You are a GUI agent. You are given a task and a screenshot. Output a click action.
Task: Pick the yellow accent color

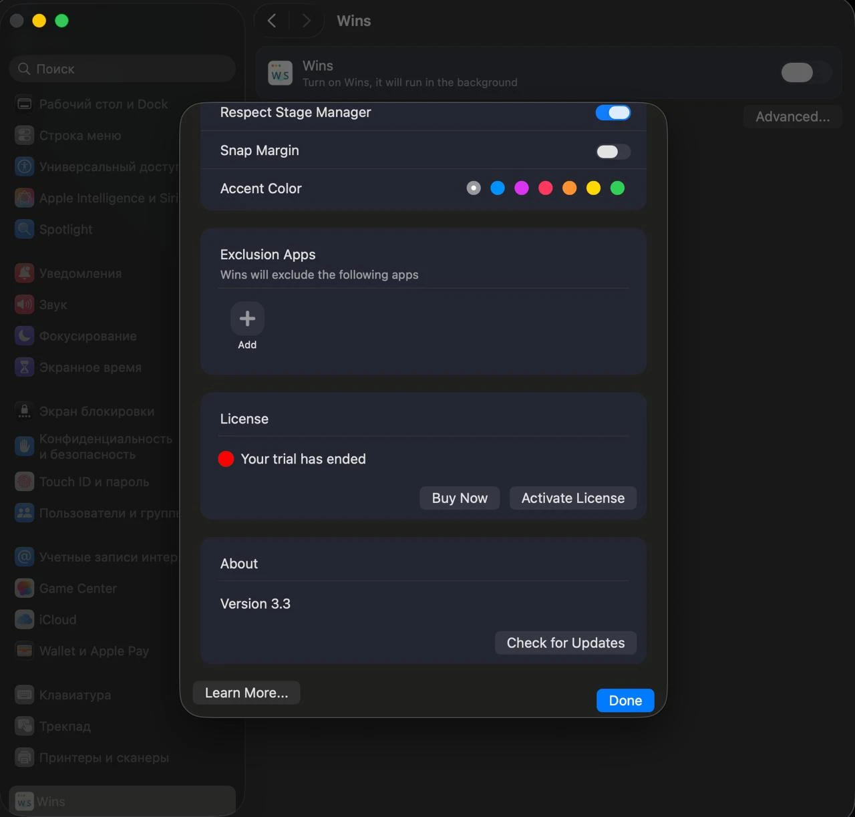594,188
